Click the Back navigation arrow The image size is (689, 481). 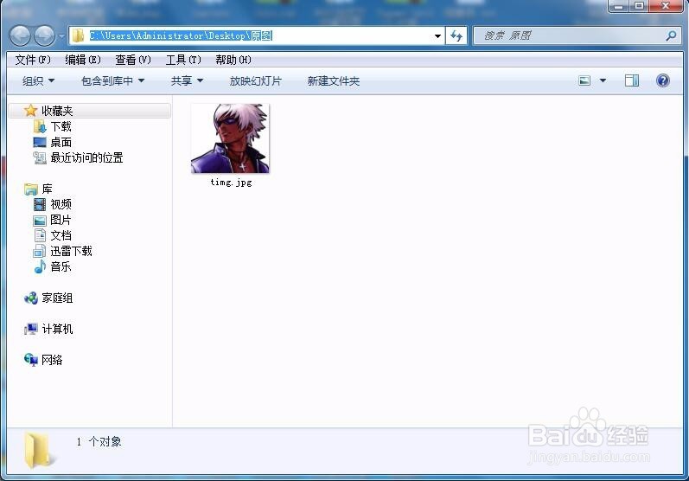point(20,36)
